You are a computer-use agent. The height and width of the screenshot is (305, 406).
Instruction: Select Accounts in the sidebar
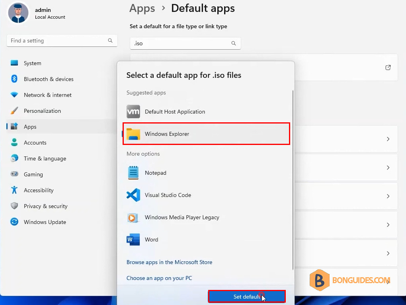pos(35,143)
